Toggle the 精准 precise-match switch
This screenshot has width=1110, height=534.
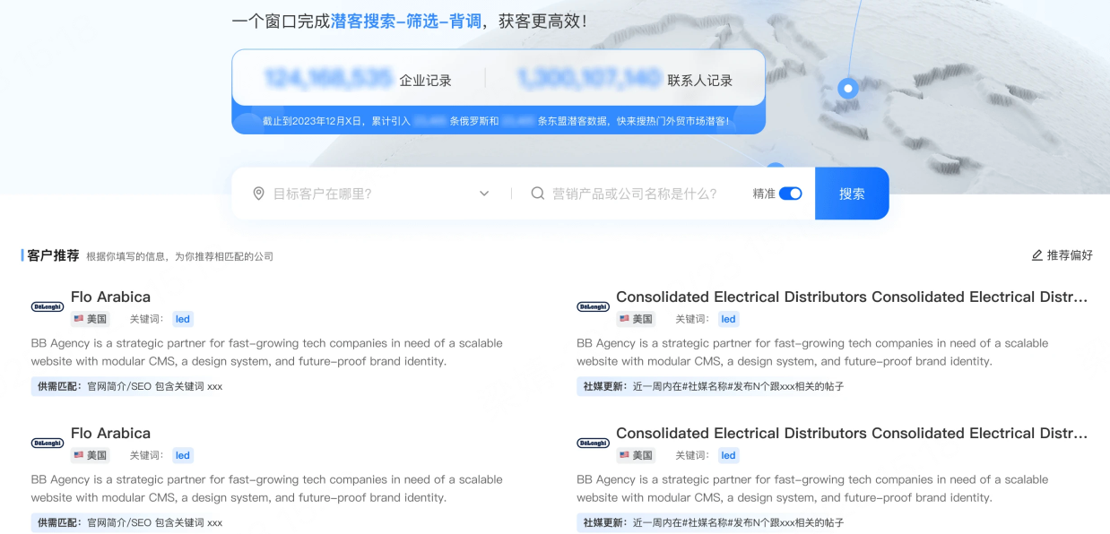[x=790, y=194]
